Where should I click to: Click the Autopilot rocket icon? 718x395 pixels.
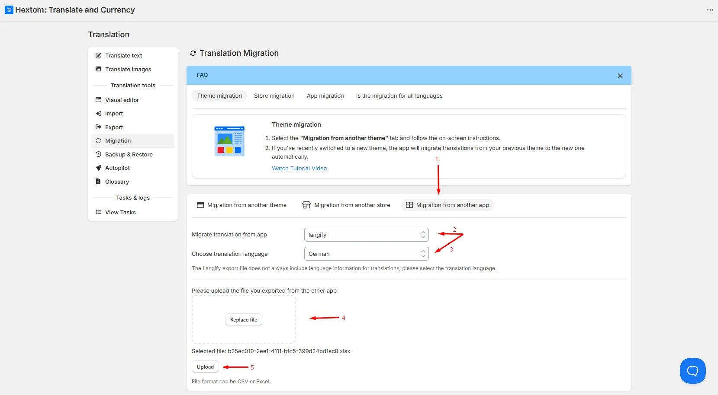[x=98, y=168]
